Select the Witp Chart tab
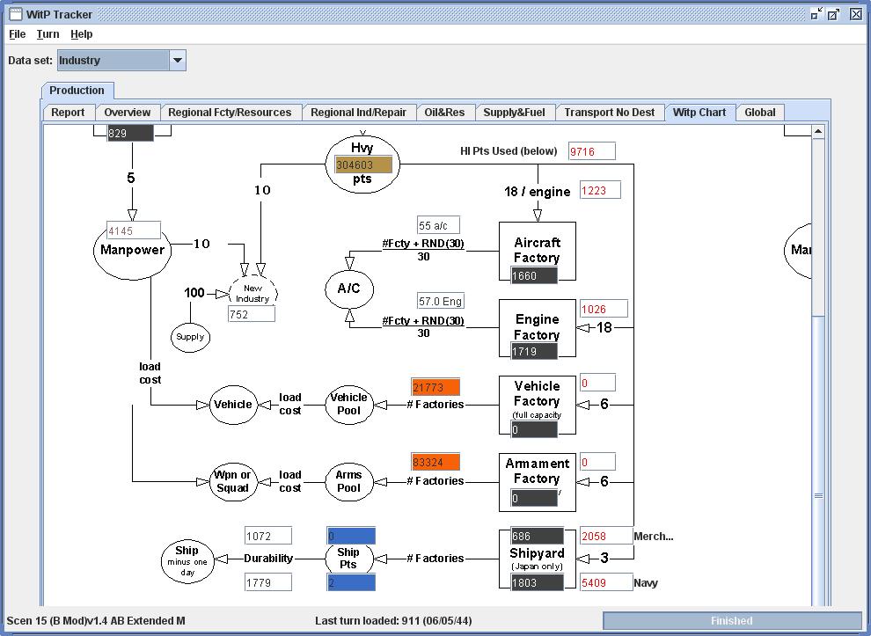The height and width of the screenshot is (636, 871). coord(699,113)
